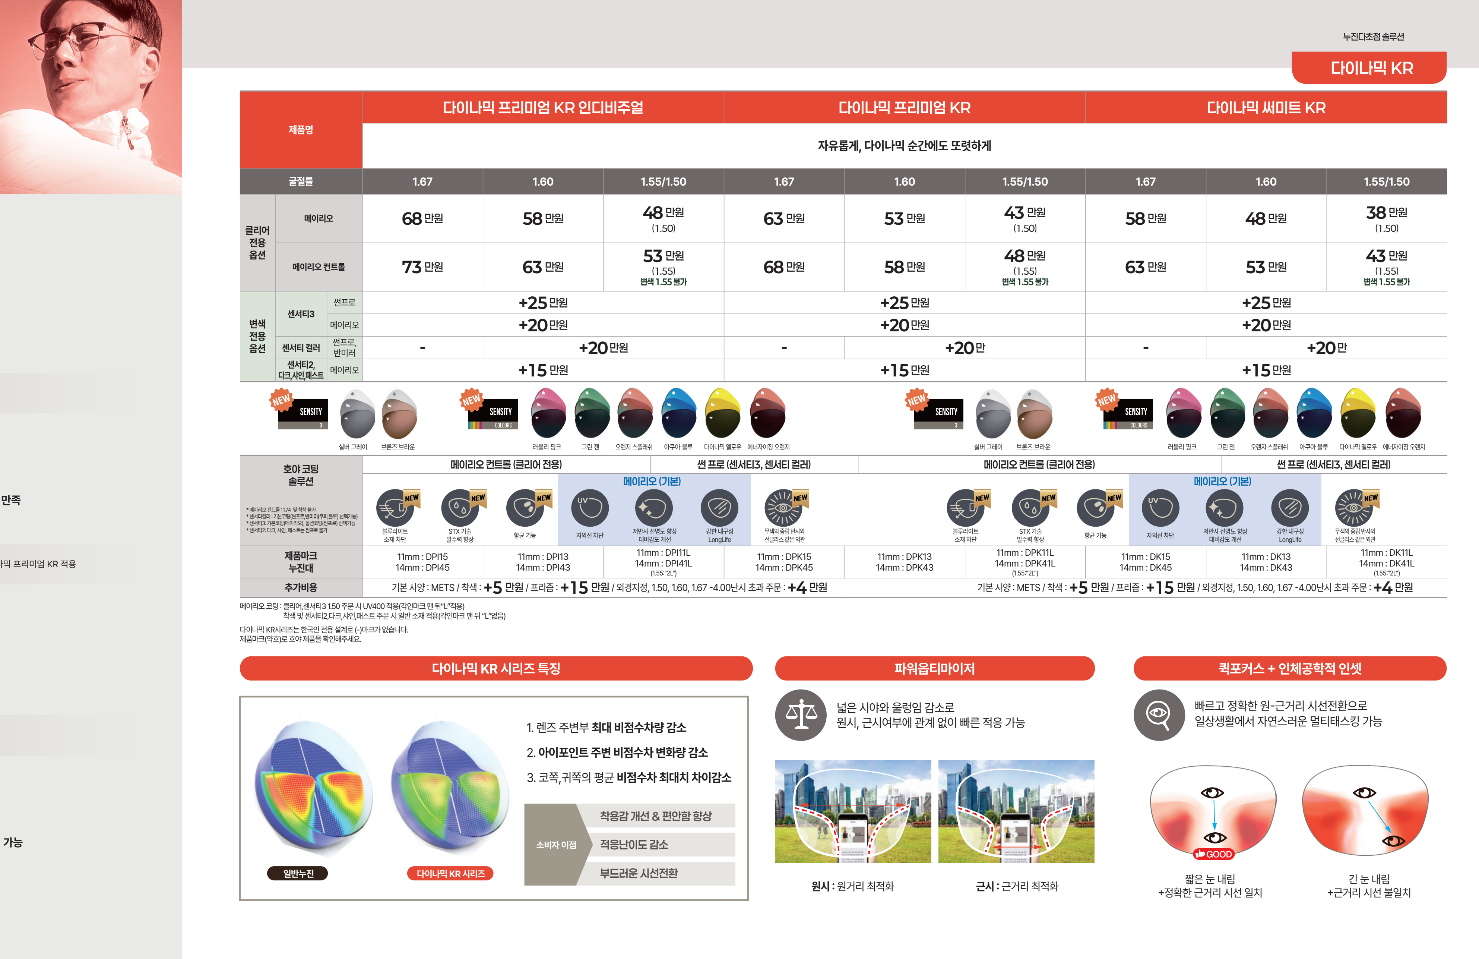Image resolution: width=1479 pixels, height=959 pixels.
Task: Click leftmost 실버 그레이 lens swatch
Action: tap(357, 414)
